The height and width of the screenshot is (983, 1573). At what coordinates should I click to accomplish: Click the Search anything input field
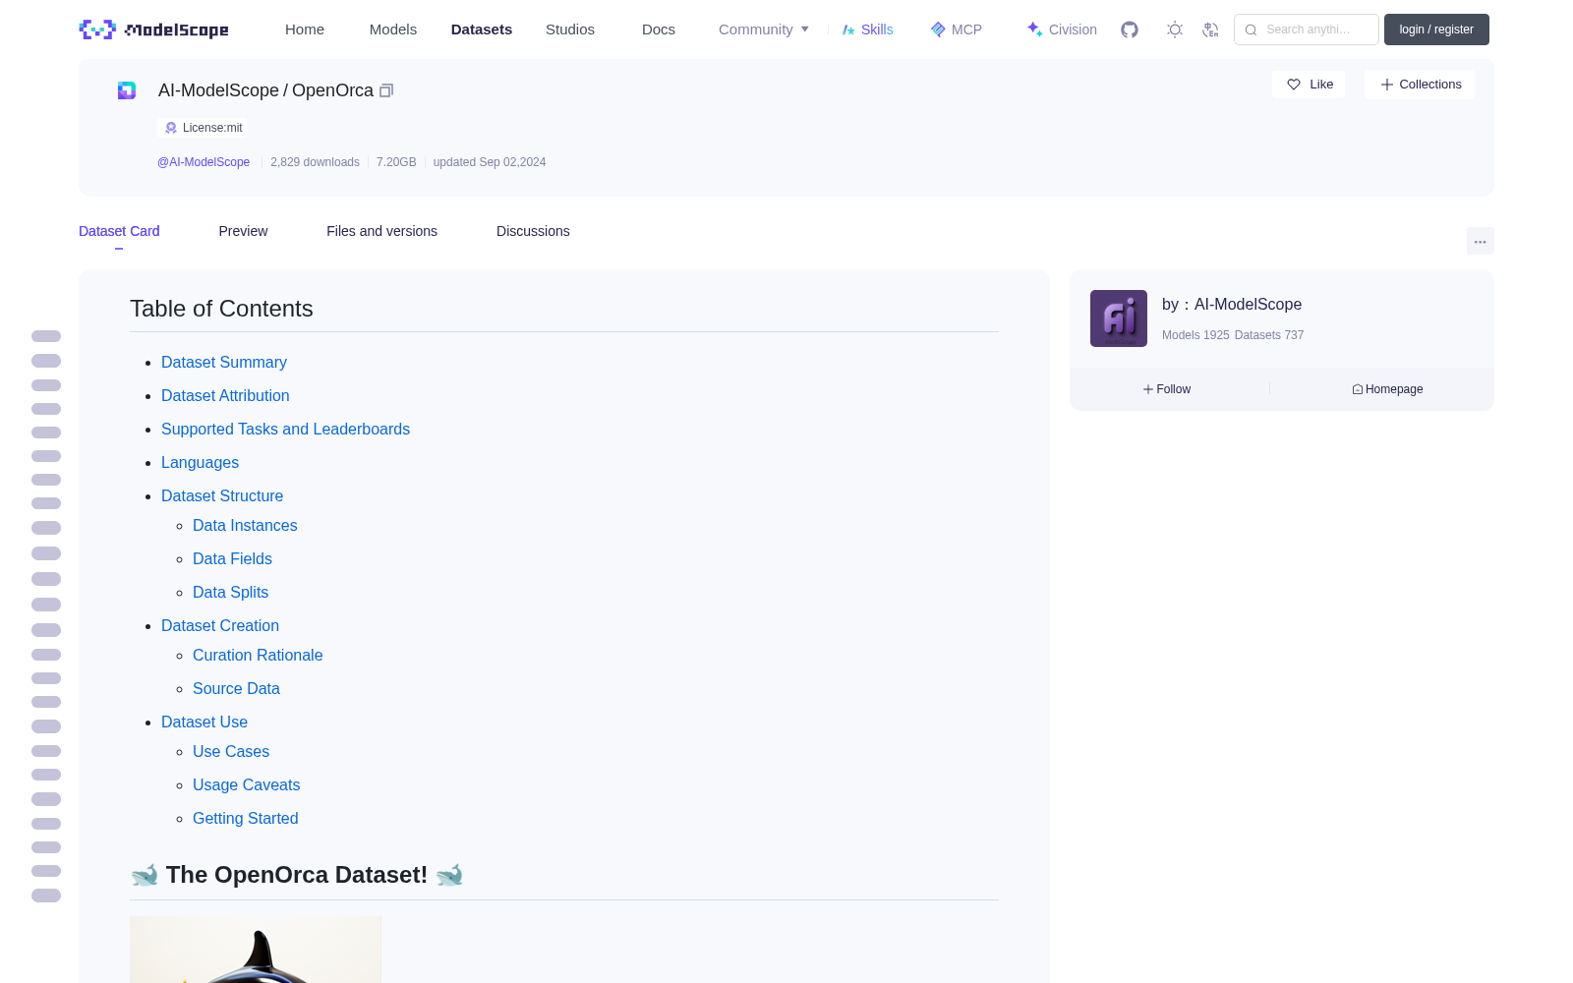coord(1307,29)
